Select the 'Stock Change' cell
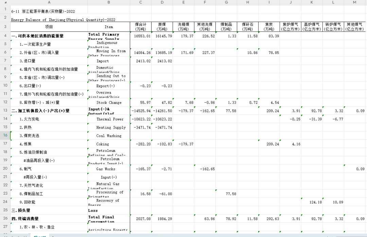Screen dimensions: 367x237 coord(109,102)
